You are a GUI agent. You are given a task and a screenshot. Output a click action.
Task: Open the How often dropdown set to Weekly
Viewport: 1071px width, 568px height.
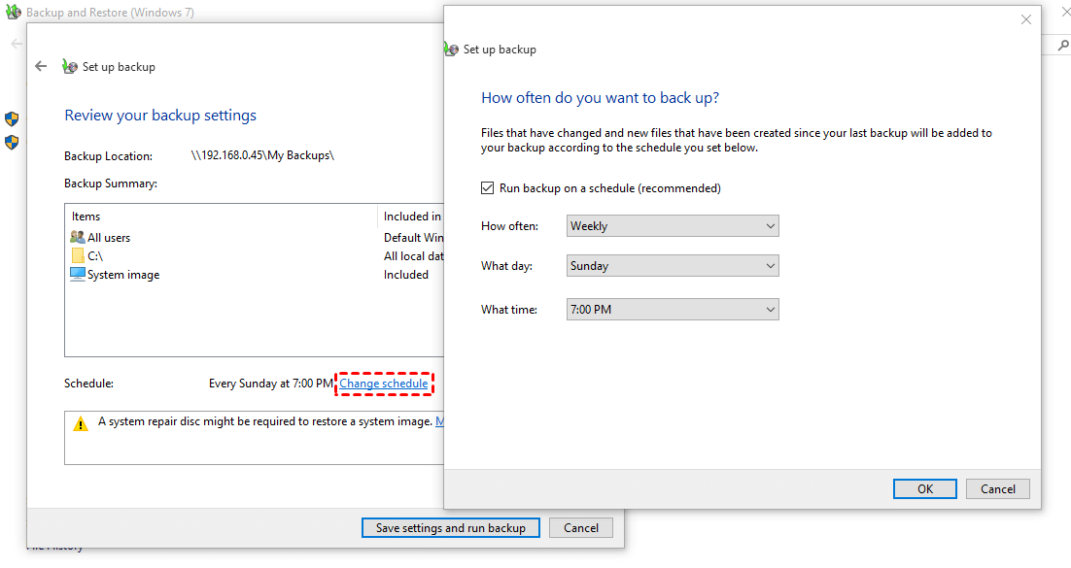coord(673,226)
